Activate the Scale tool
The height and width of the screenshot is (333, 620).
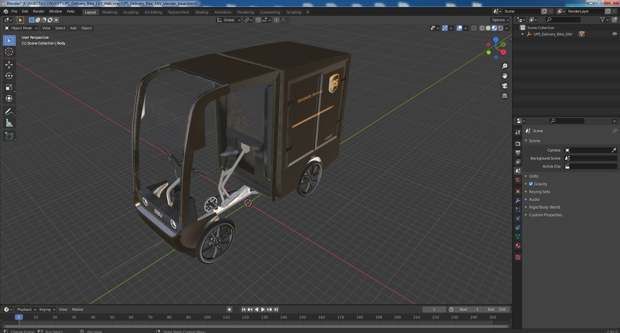9,87
